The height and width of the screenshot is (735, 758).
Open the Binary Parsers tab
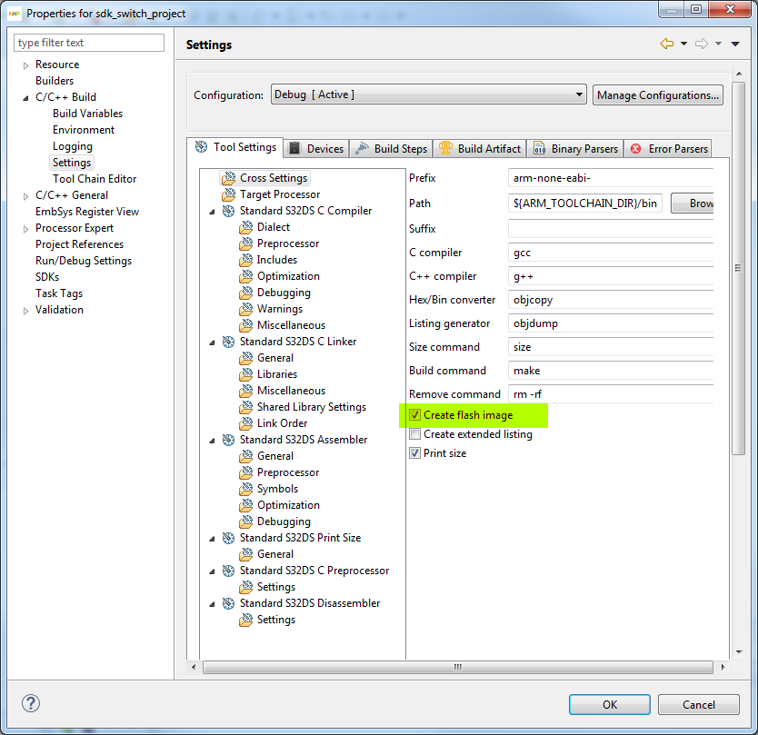575,148
